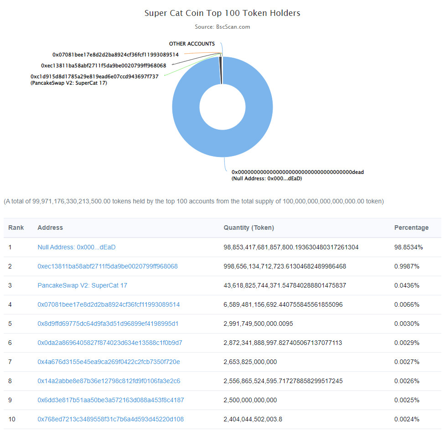
Task: Open address 0x4a676d3155e45ea9ca269f0422c2fcb7350f720e
Action: point(109,362)
